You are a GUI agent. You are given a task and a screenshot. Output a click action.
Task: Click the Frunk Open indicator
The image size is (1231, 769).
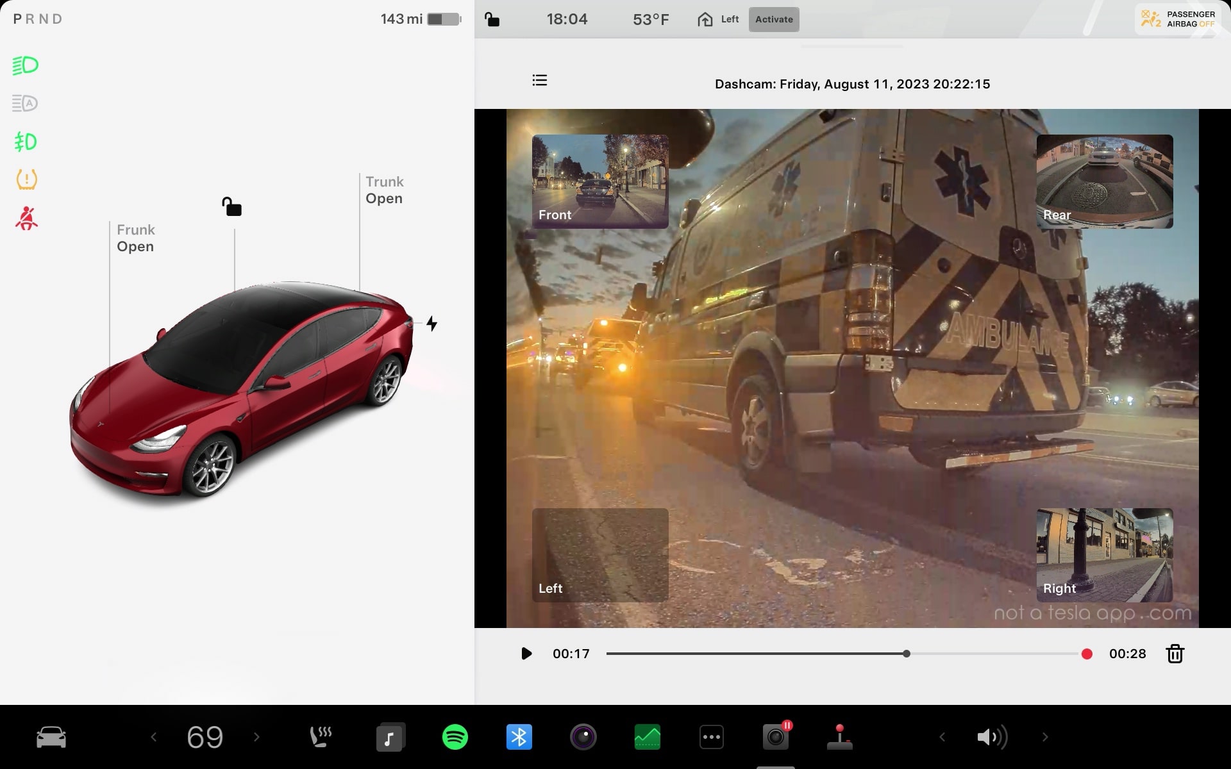[x=135, y=238]
